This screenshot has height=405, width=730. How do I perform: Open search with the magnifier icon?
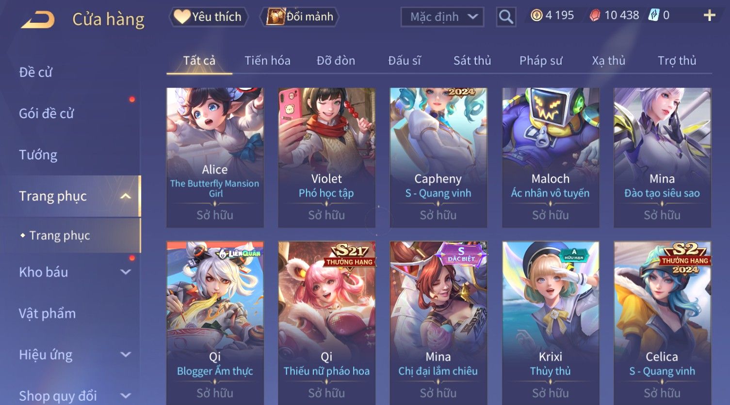click(506, 17)
